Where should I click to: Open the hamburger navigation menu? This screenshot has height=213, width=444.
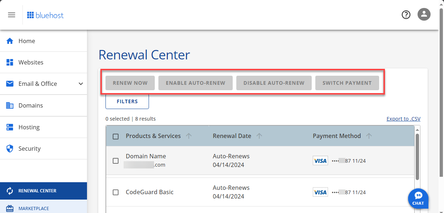tap(12, 14)
